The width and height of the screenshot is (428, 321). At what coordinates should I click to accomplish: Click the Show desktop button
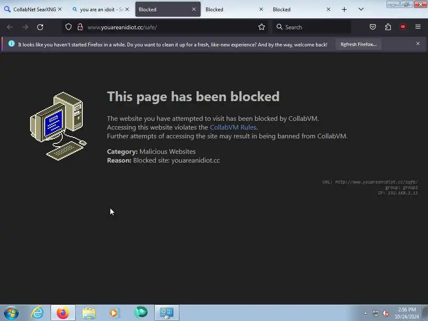point(425,313)
